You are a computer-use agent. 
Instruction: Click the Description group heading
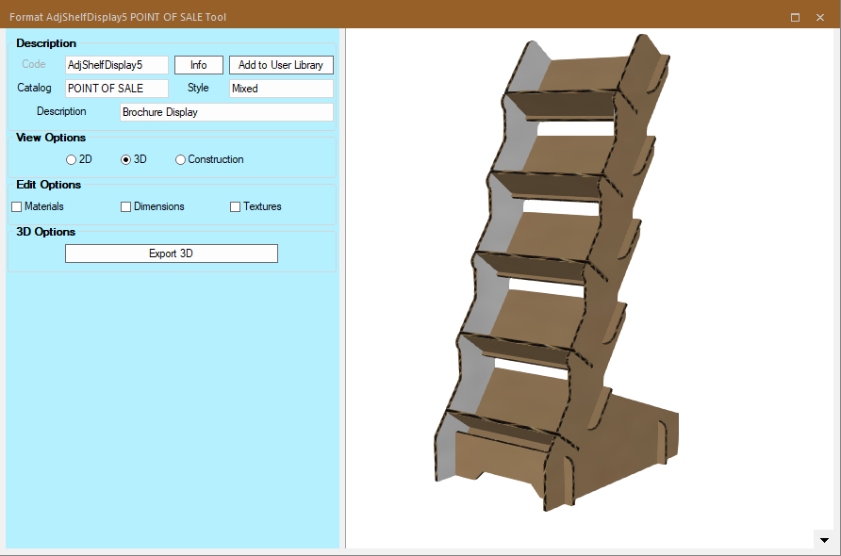pos(46,43)
